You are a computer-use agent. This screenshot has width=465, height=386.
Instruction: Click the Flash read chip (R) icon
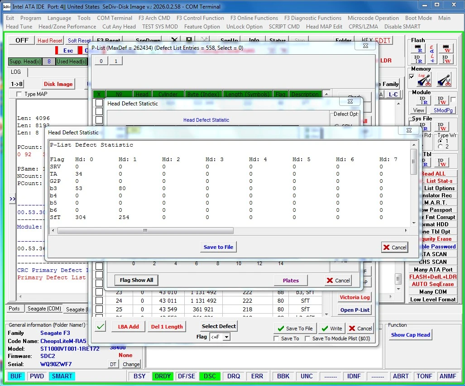[x=418, y=48]
